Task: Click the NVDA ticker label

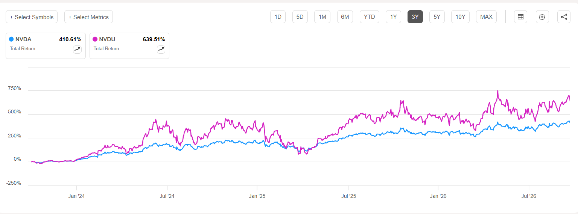Action: point(23,39)
